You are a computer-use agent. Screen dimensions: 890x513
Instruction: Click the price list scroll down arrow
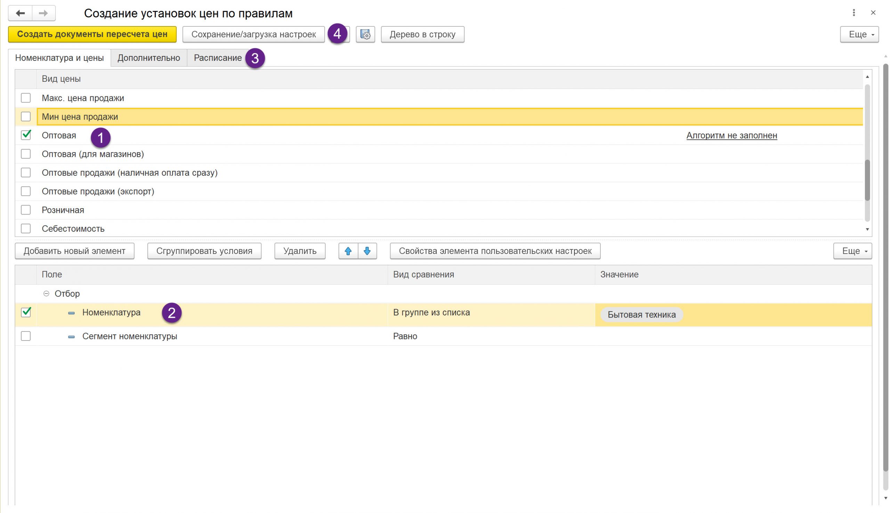click(867, 229)
